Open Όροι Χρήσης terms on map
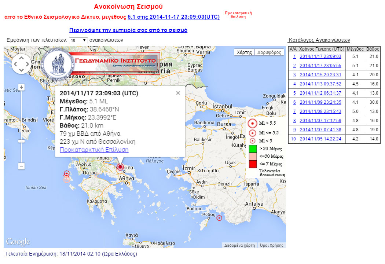 tap(271, 245)
